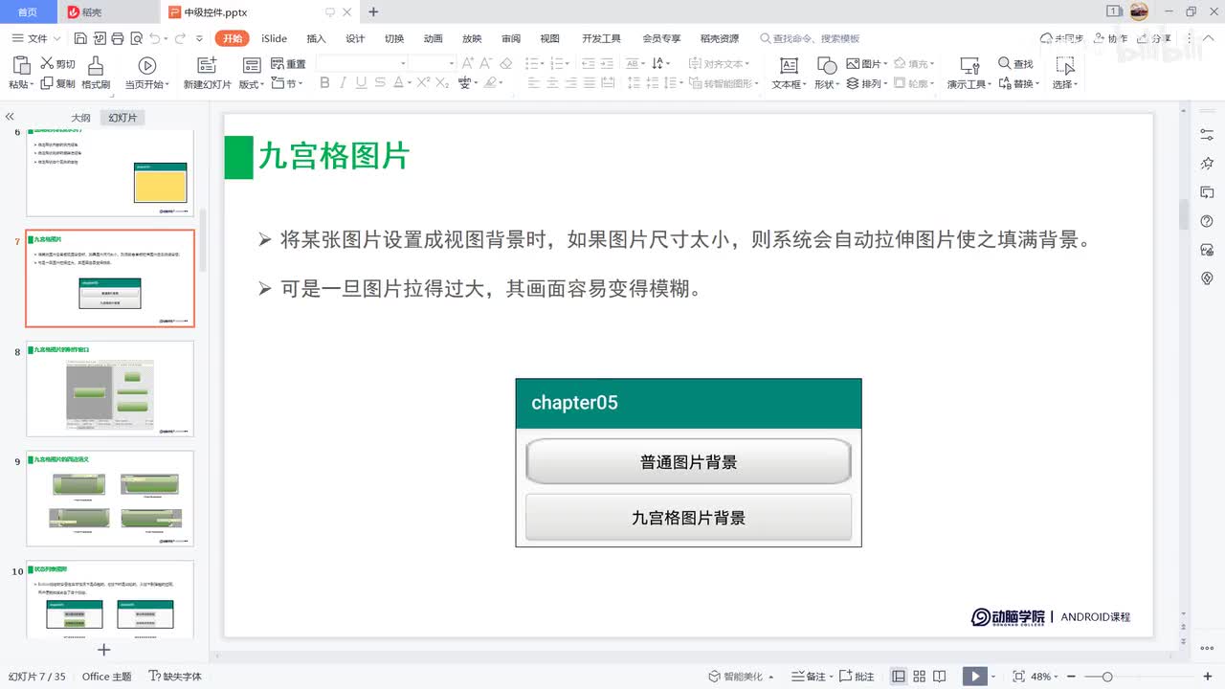Image resolution: width=1225 pixels, height=689 pixels.
Task: Switch to the 动画 (Animation) tab
Action: pos(433,38)
